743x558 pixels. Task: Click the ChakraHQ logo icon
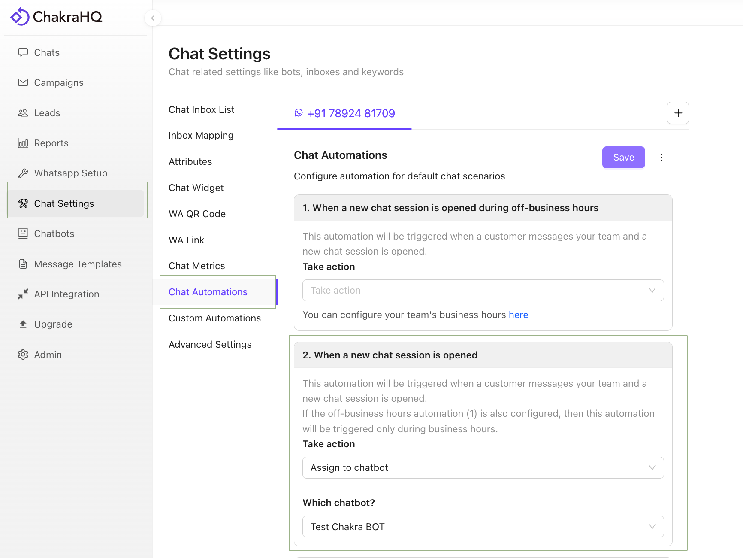coord(20,17)
